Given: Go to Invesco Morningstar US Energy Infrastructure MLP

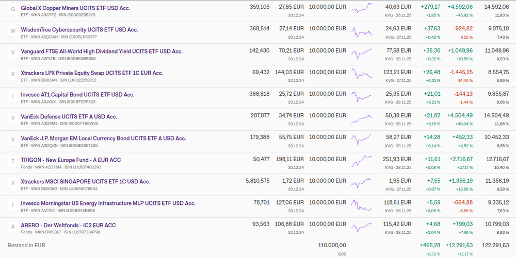Looking at the screenshot, I should click(108, 203).
